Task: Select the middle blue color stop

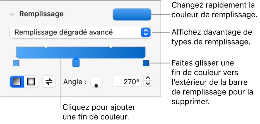Action: point(76,63)
